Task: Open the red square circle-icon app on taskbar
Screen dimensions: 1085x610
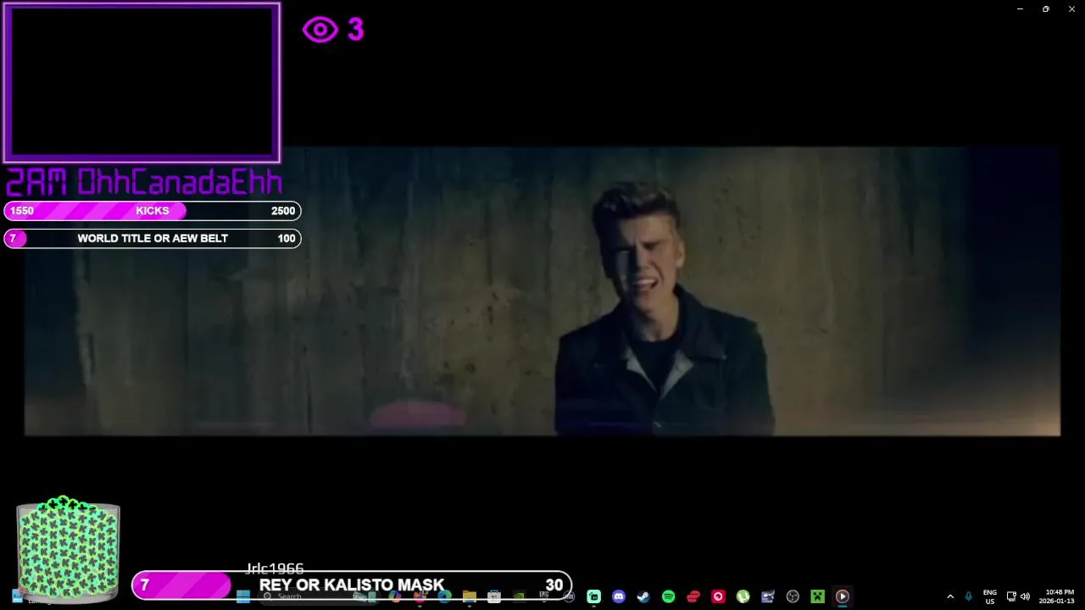Action: click(718, 596)
